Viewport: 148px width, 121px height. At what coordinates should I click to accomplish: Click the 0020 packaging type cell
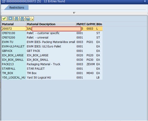tap(80, 55)
